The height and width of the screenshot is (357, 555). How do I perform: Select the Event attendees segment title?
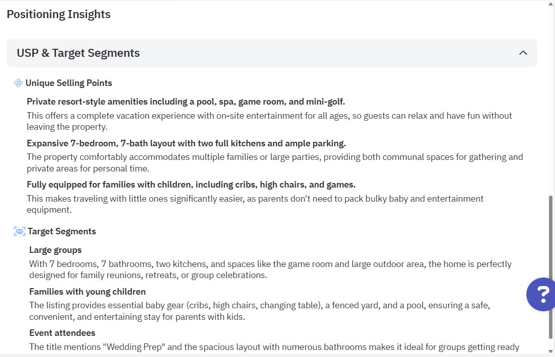coord(62,333)
